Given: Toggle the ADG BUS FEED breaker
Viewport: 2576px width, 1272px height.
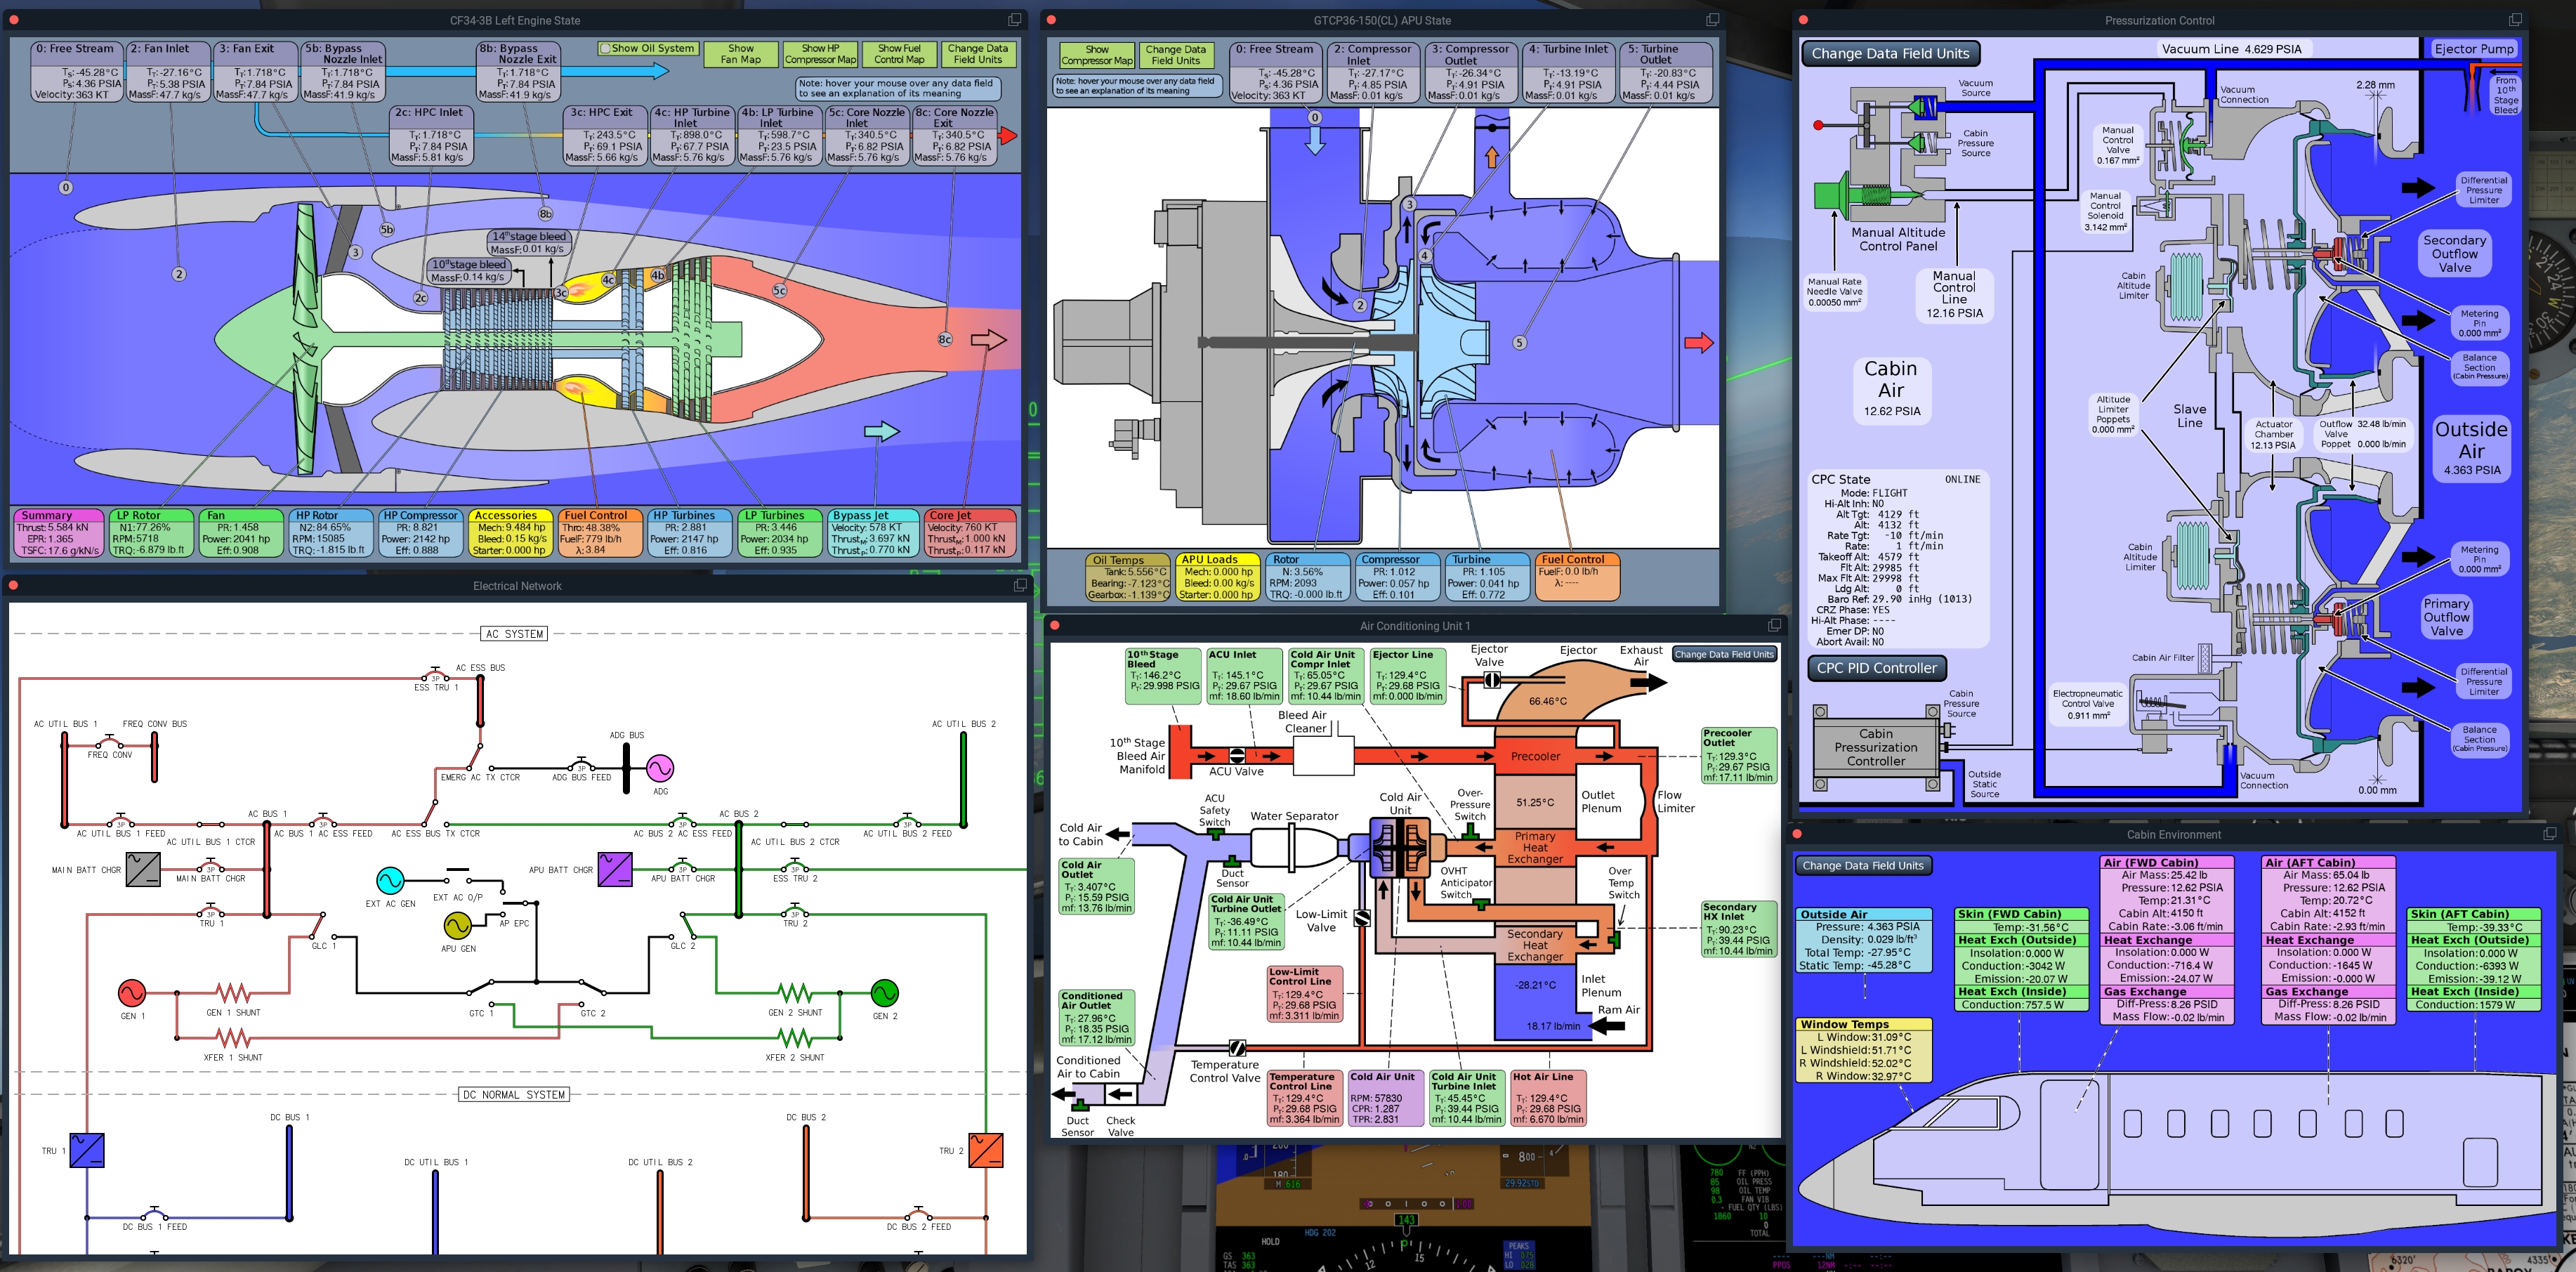Looking at the screenshot, I should [581, 768].
